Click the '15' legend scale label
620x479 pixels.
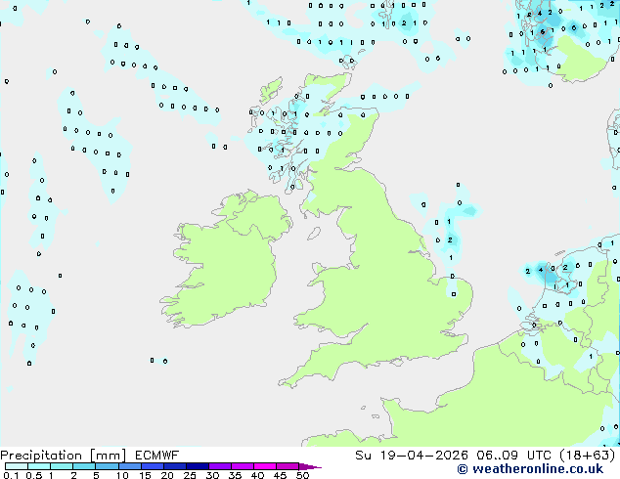[x=145, y=475]
